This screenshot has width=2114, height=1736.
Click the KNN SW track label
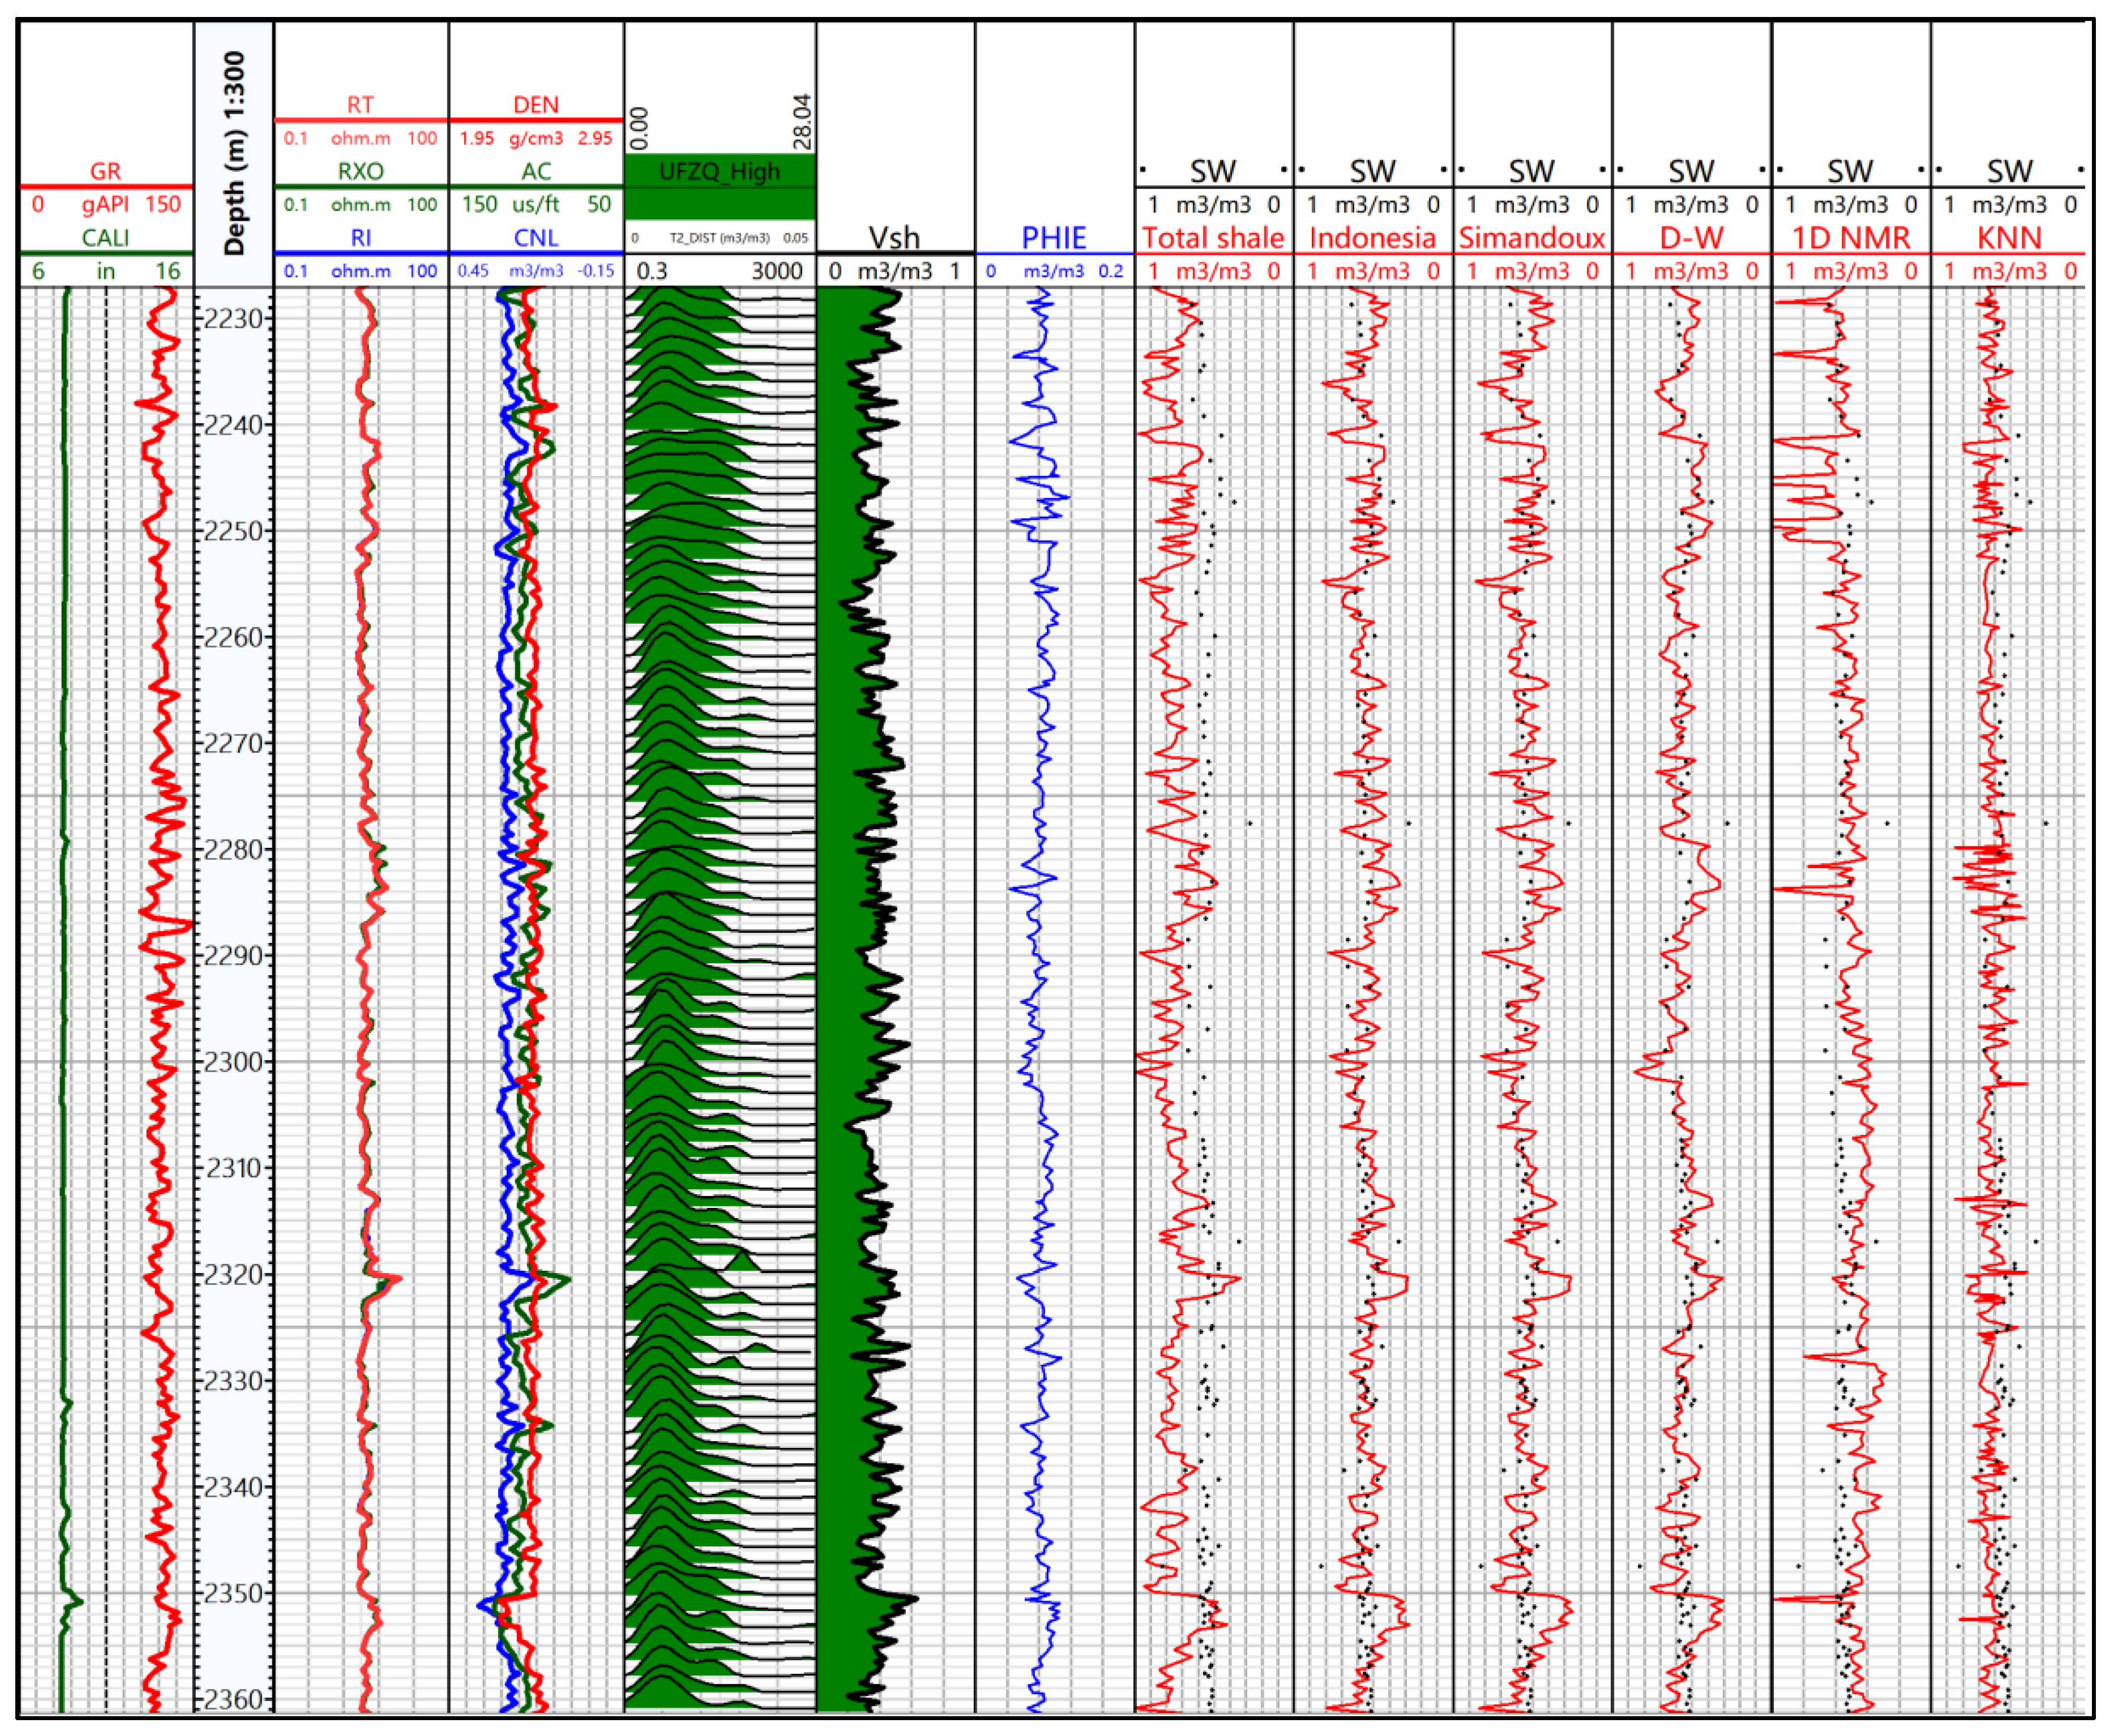coord(2009,238)
